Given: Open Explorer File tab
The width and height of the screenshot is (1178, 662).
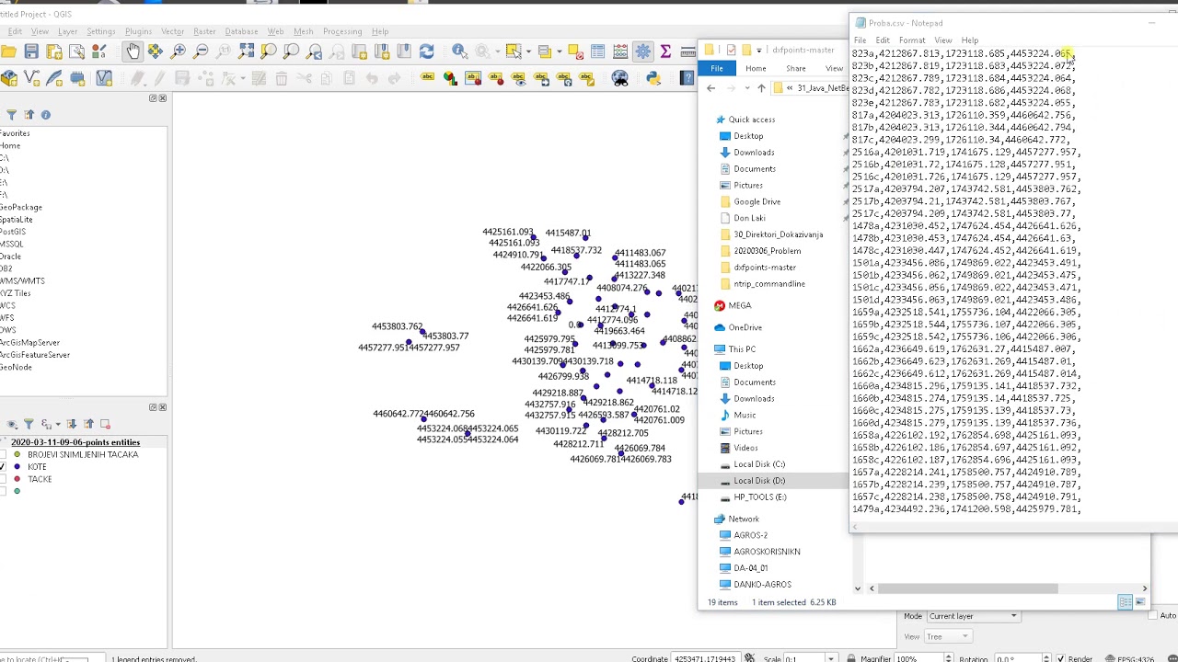Looking at the screenshot, I should 717,69.
